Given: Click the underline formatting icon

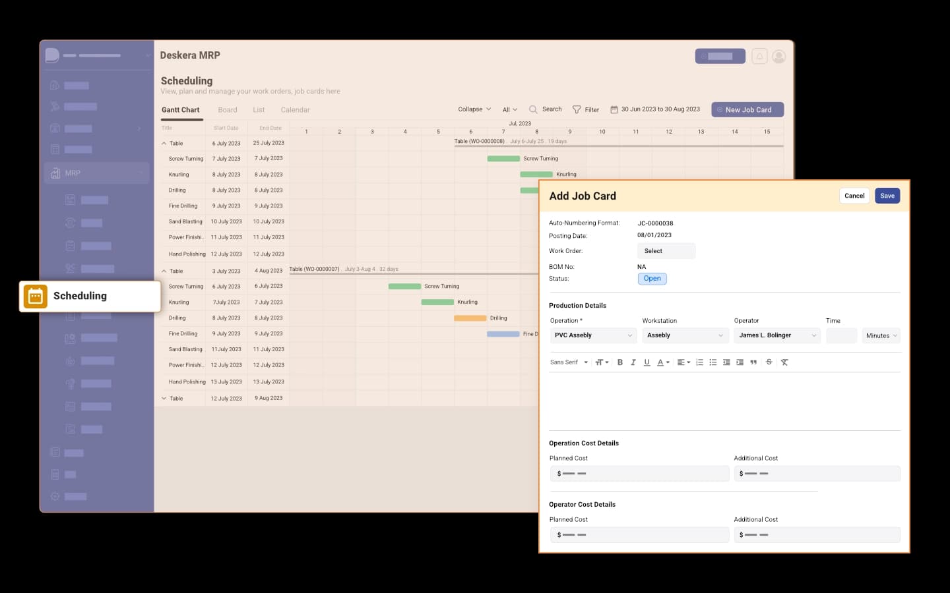Looking at the screenshot, I should pos(647,362).
